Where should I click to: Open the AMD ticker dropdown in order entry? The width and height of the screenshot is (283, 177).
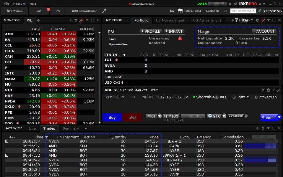(x=116, y=90)
